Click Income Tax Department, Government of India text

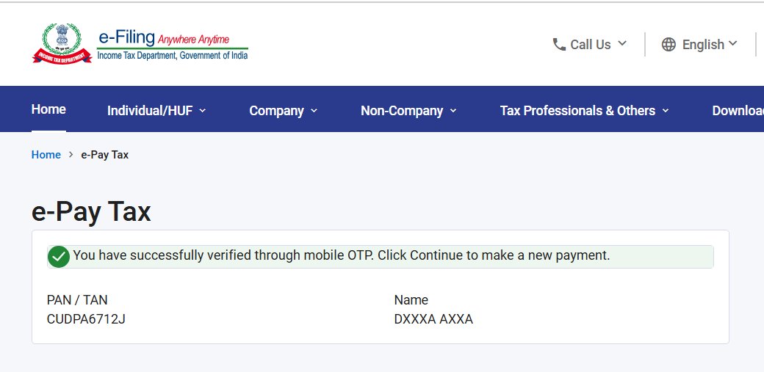coord(173,56)
